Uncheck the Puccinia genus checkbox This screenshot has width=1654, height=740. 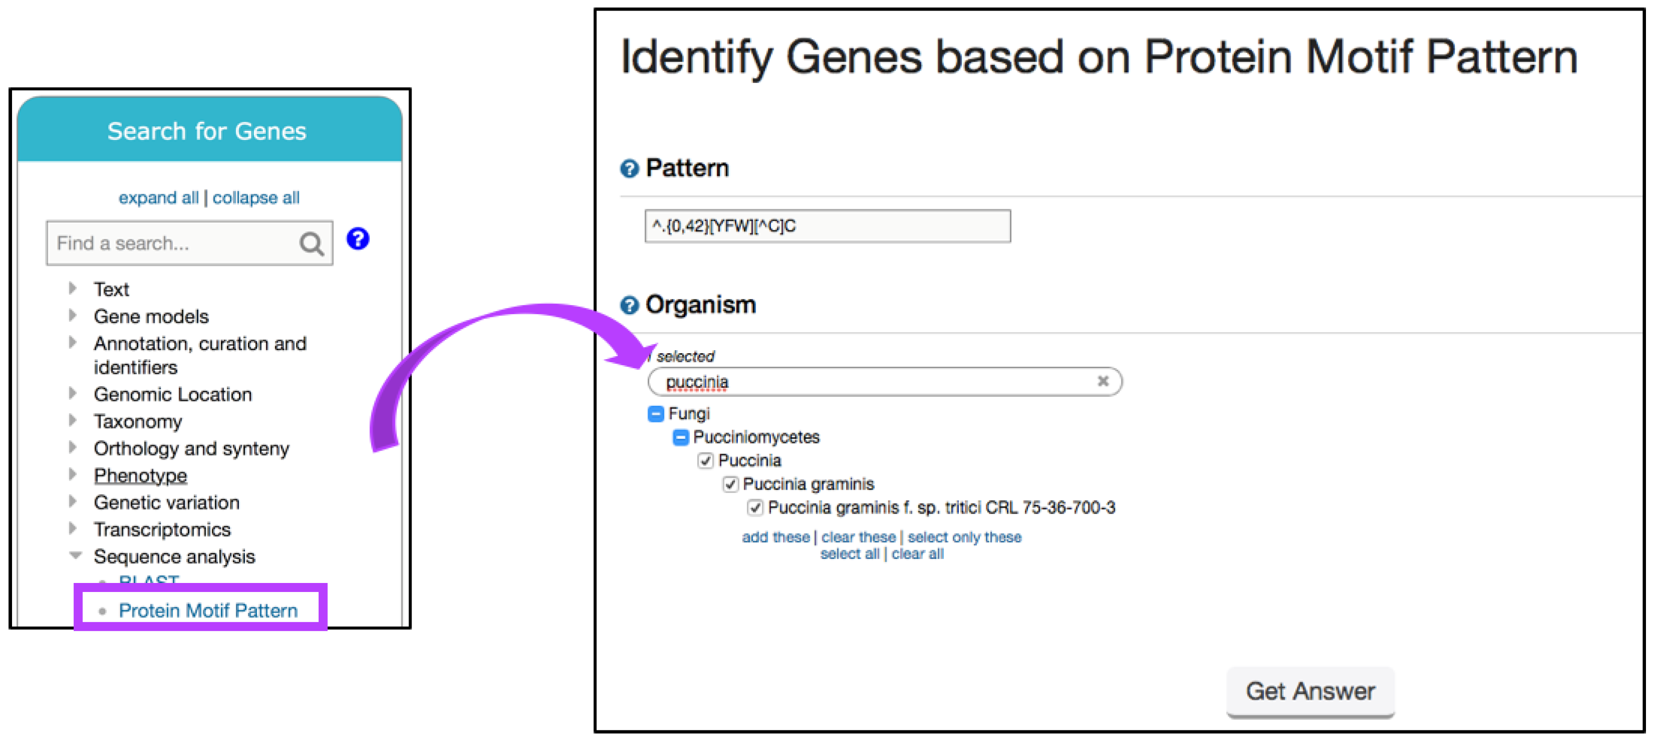[x=705, y=461]
